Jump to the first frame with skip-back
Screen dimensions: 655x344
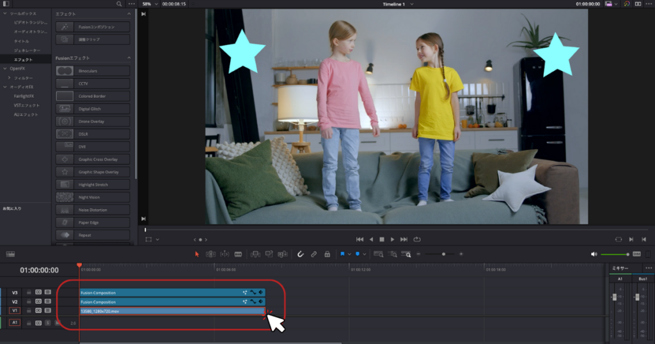pyautogui.click(x=359, y=239)
